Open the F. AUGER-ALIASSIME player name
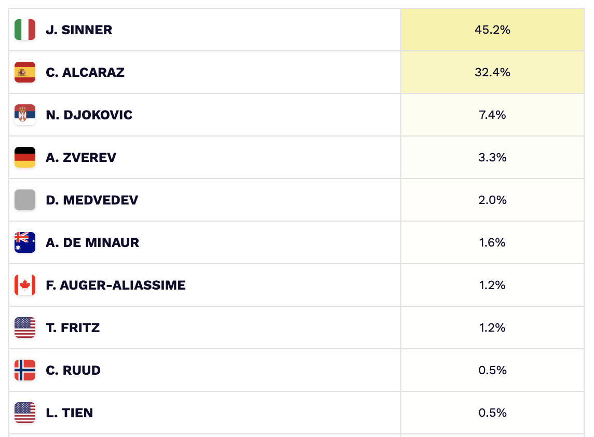The height and width of the screenshot is (437, 594). tap(115, 285)
